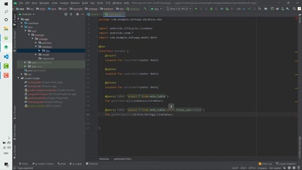
Task: Click the Git update project icon
Action: (x=244, y=9)
